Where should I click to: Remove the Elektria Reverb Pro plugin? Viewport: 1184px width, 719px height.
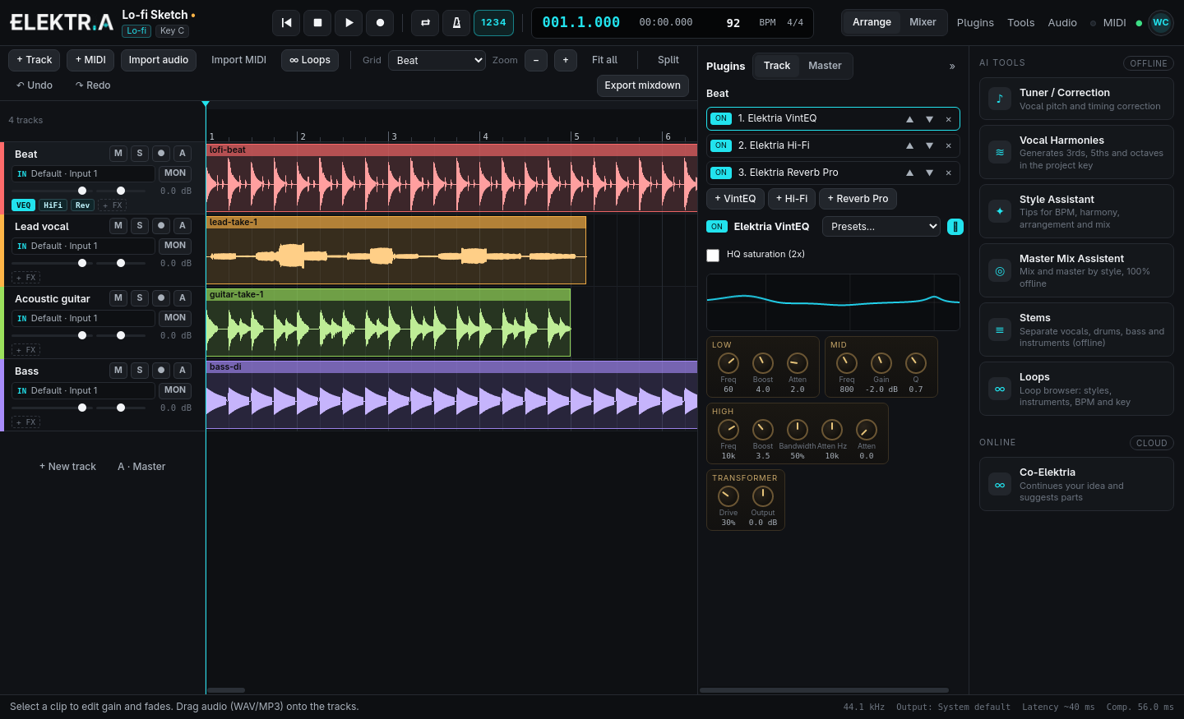tap(948, 173)
